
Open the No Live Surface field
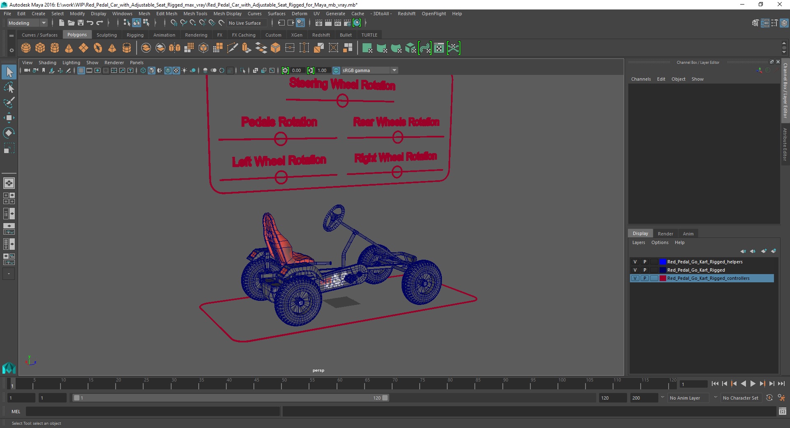pos(247,23)
